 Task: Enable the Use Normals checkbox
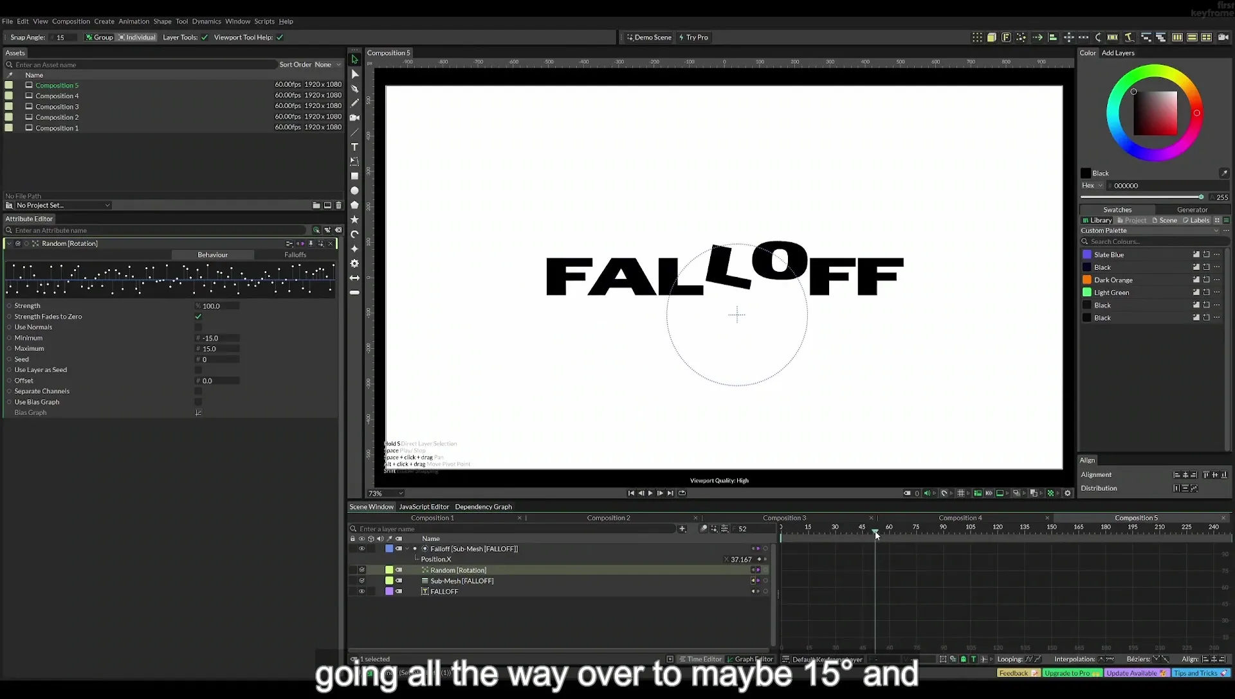pos(198,328)
